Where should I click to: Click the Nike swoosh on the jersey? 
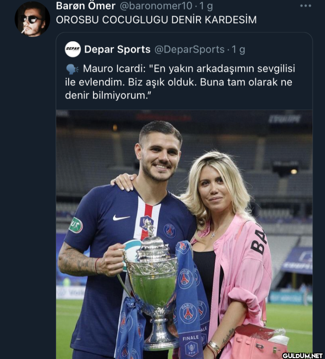(121, 218)
